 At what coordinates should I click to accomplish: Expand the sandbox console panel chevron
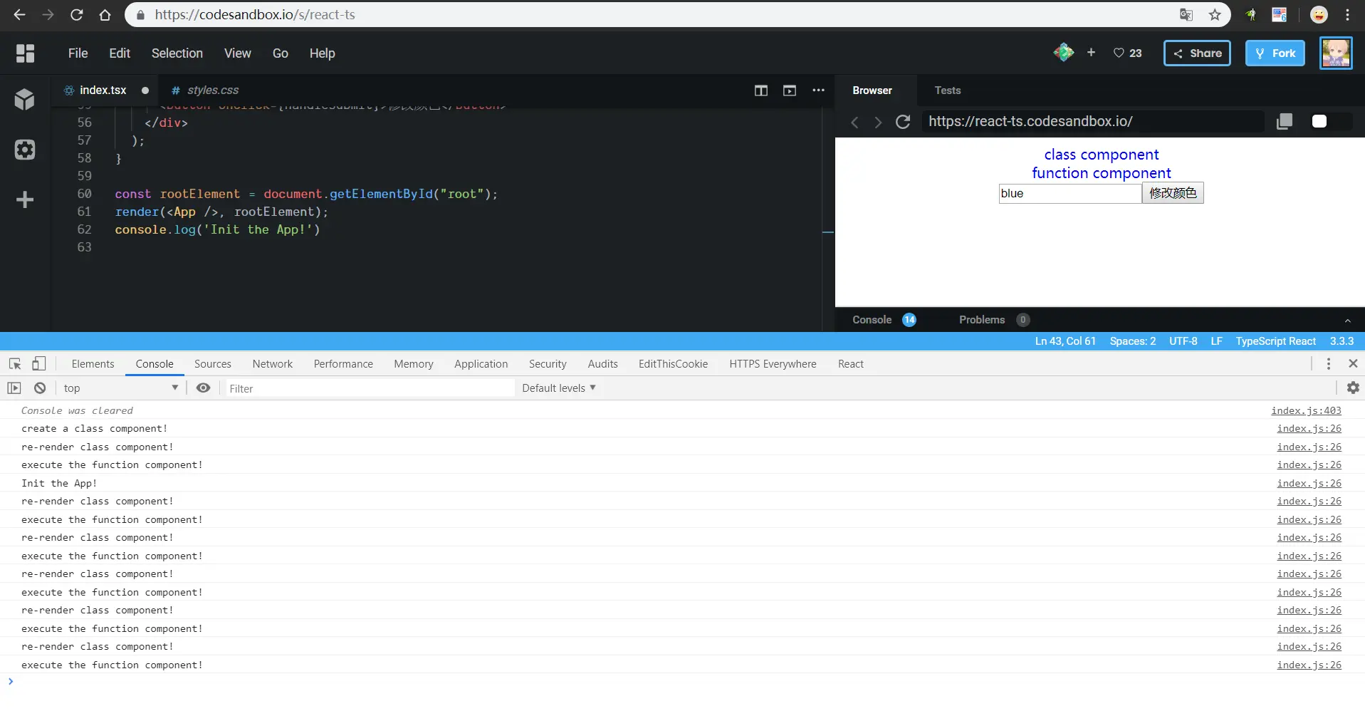point(1347,321)
